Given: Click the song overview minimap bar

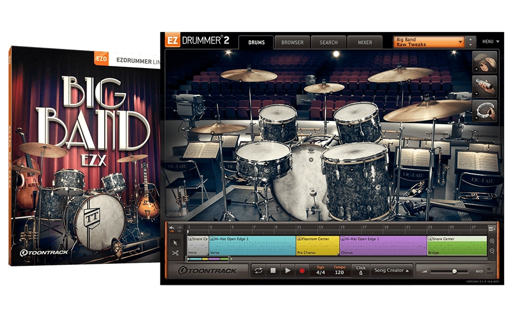Looking at the screenshot, I should [x=209, y=259].
